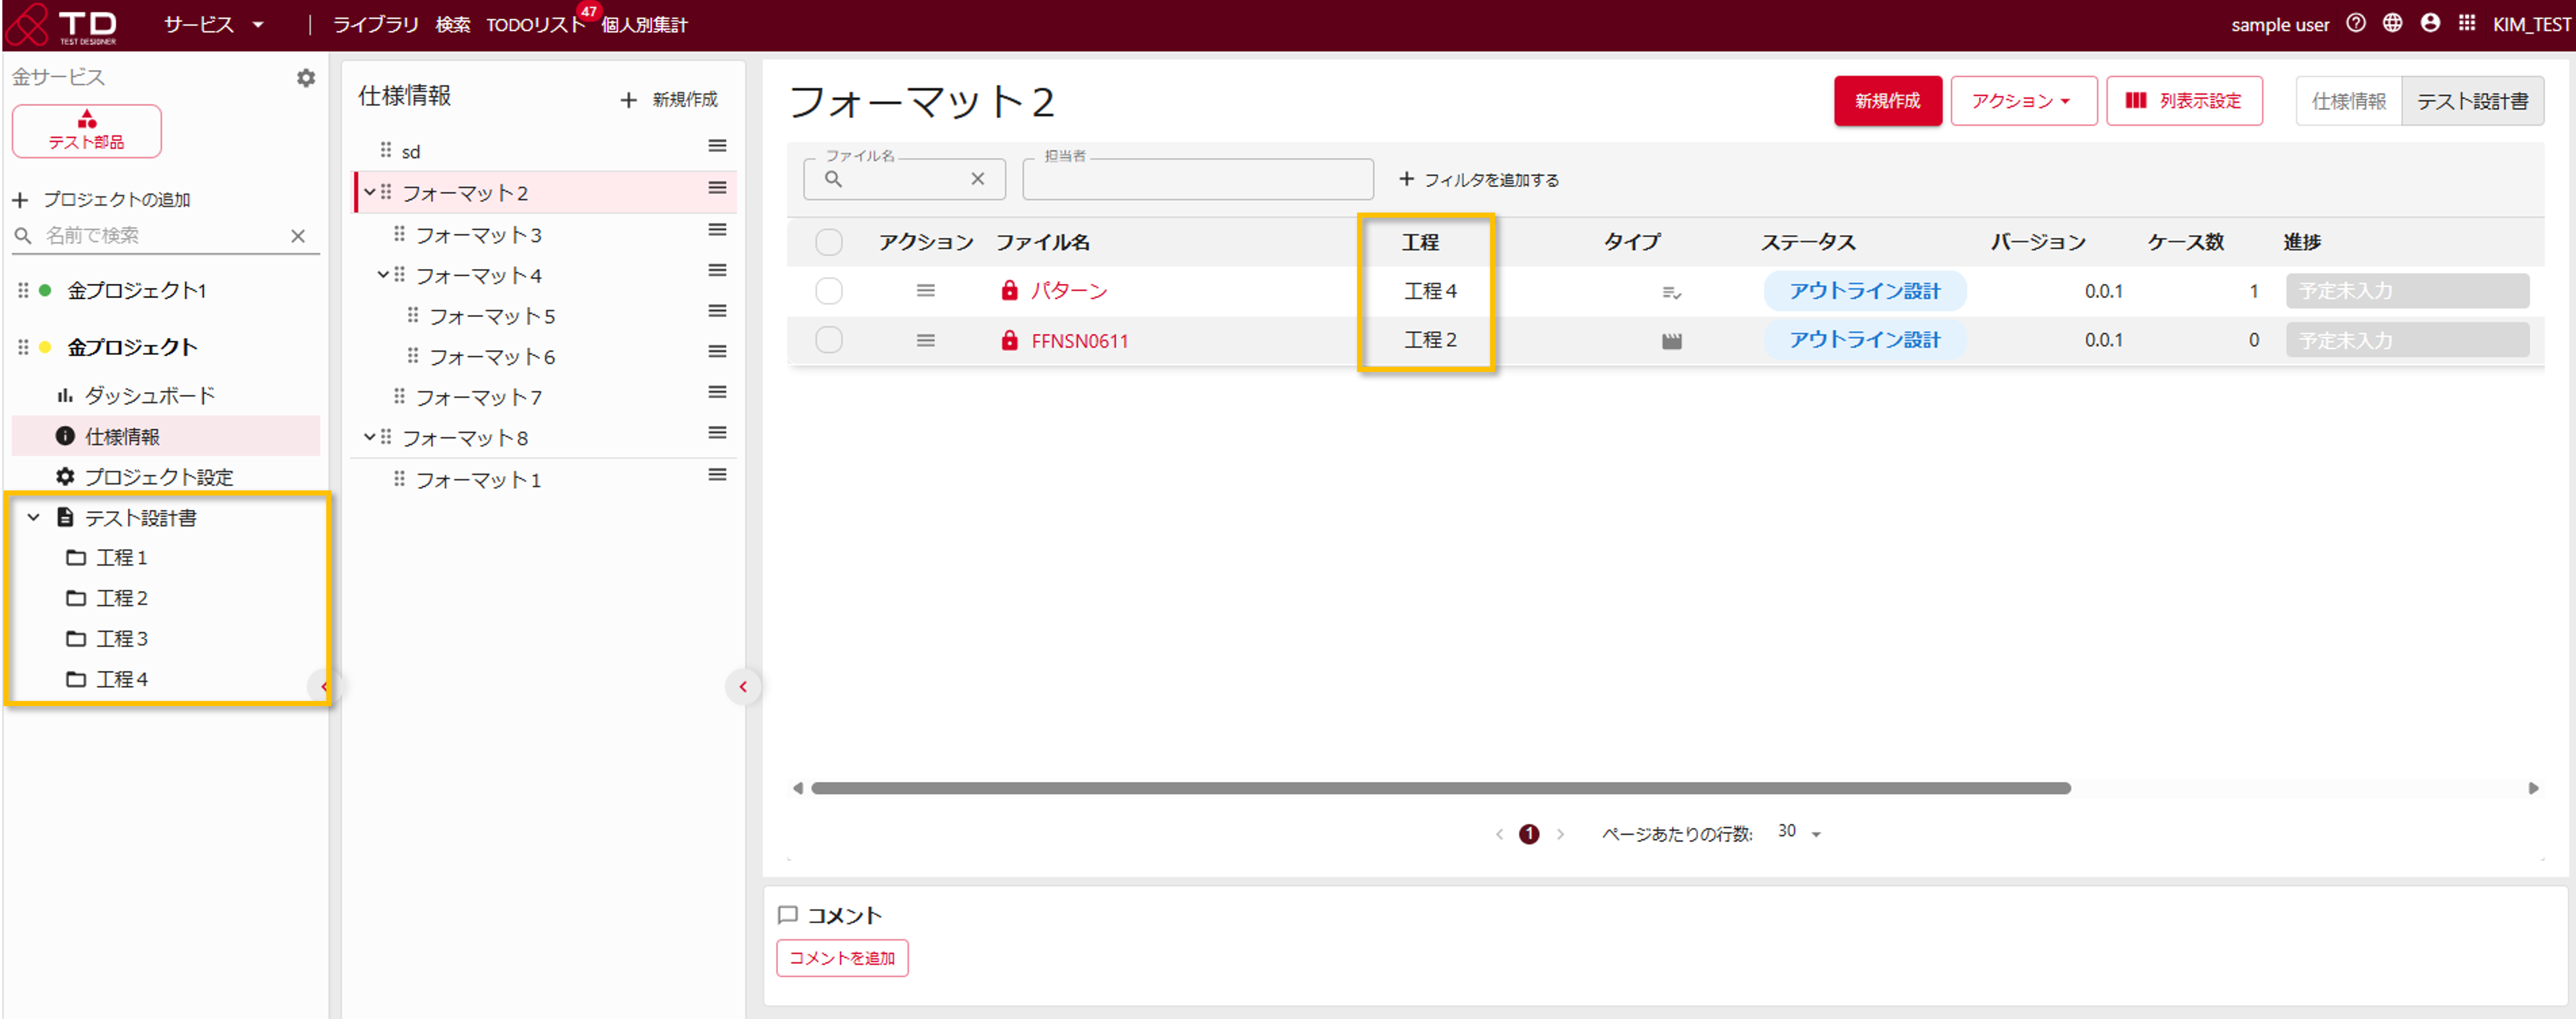Open 検索 in top navigation
This screenshot has height=1019, width=2576.
453,25
